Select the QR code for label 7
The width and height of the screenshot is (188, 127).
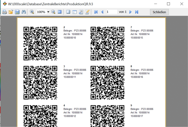107,44
